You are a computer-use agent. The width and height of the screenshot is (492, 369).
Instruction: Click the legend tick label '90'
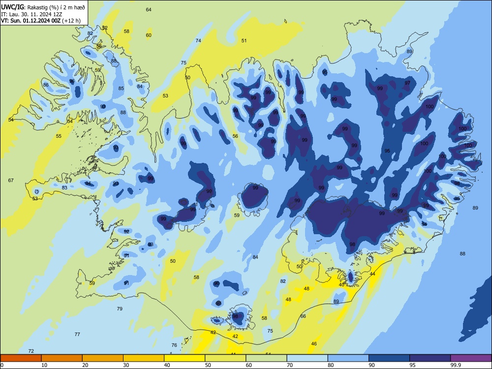[x=371, y=365]
